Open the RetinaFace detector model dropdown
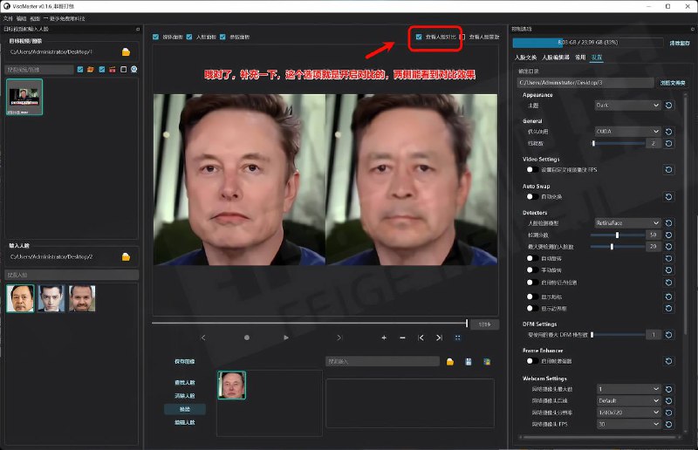698x450 pixels. (x=628, y=223)
